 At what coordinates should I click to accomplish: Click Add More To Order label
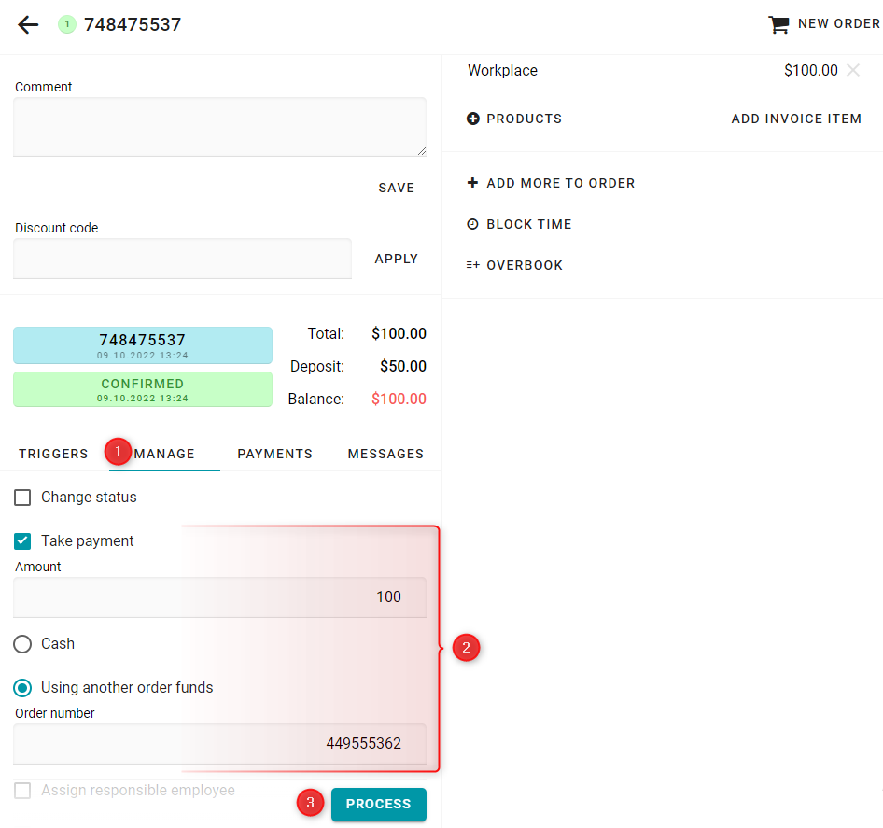pos(561,183)
